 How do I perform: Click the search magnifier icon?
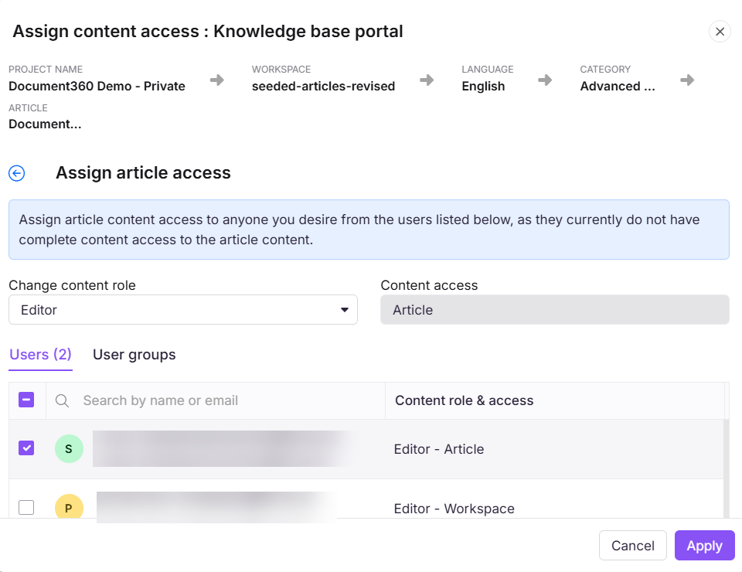tap(62, 400)
